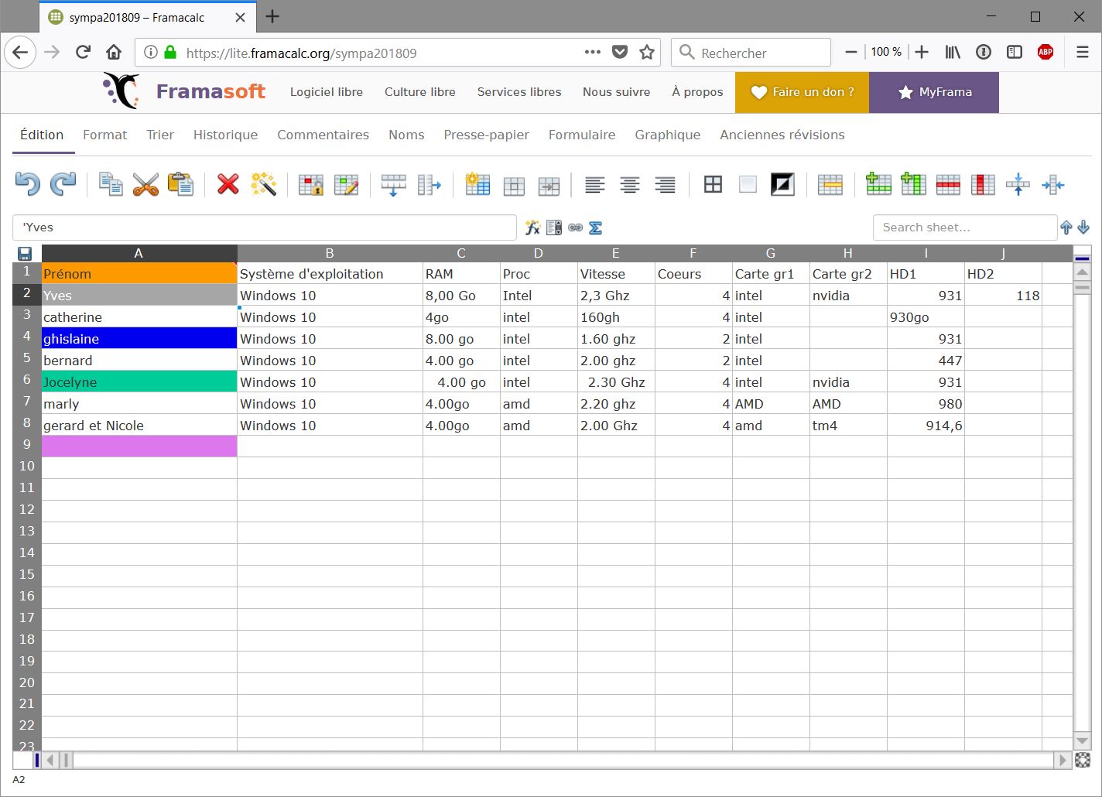Open the MyFrama button

(934, 92)
